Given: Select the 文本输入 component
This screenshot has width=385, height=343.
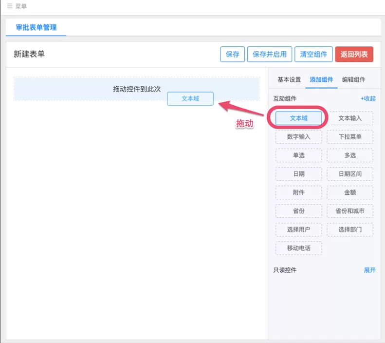Looking at the screenshot, I should coord(350,118).
